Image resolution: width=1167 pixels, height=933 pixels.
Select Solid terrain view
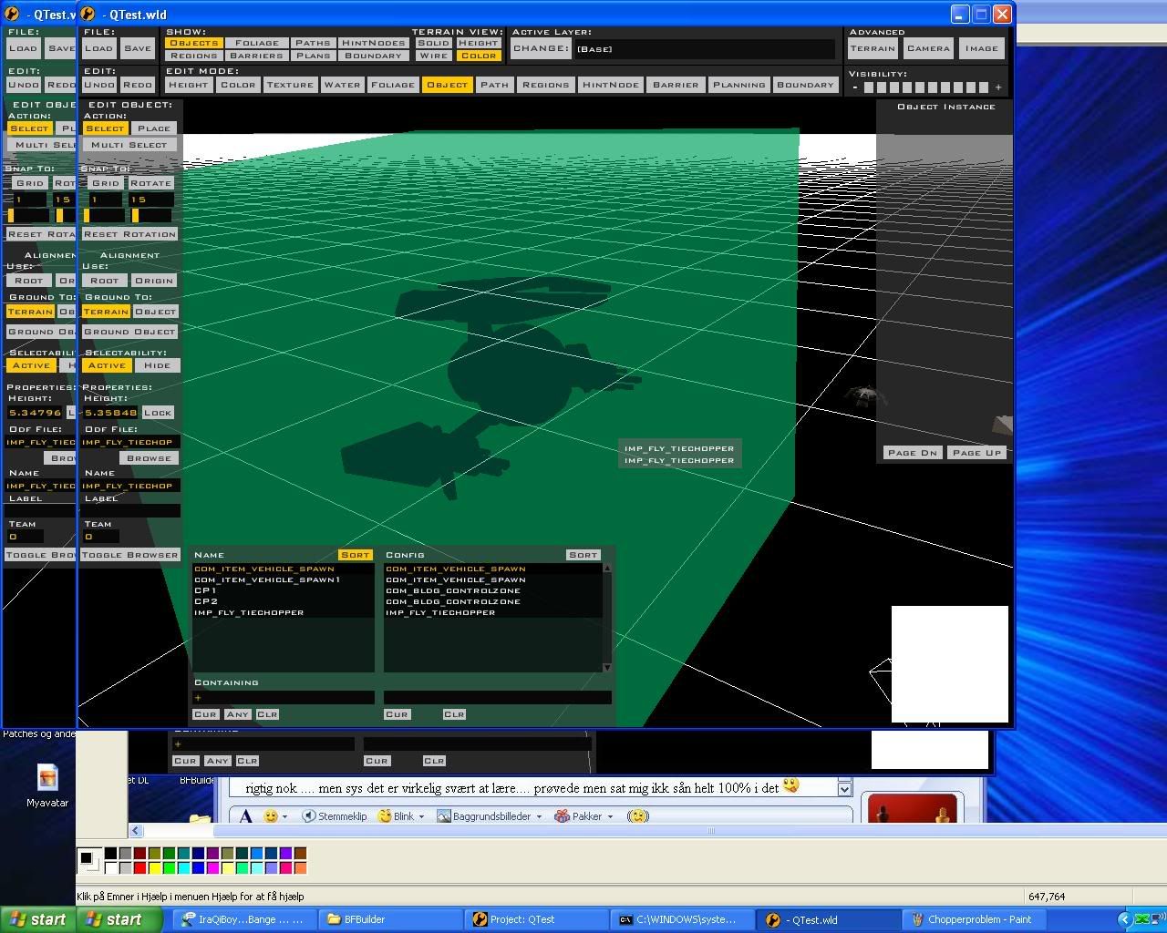[433, 43]
